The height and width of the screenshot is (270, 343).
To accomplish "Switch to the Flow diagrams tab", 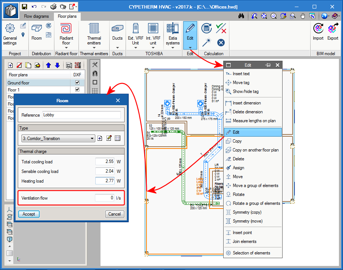I will pyautogui.click(x=36, y=16).
